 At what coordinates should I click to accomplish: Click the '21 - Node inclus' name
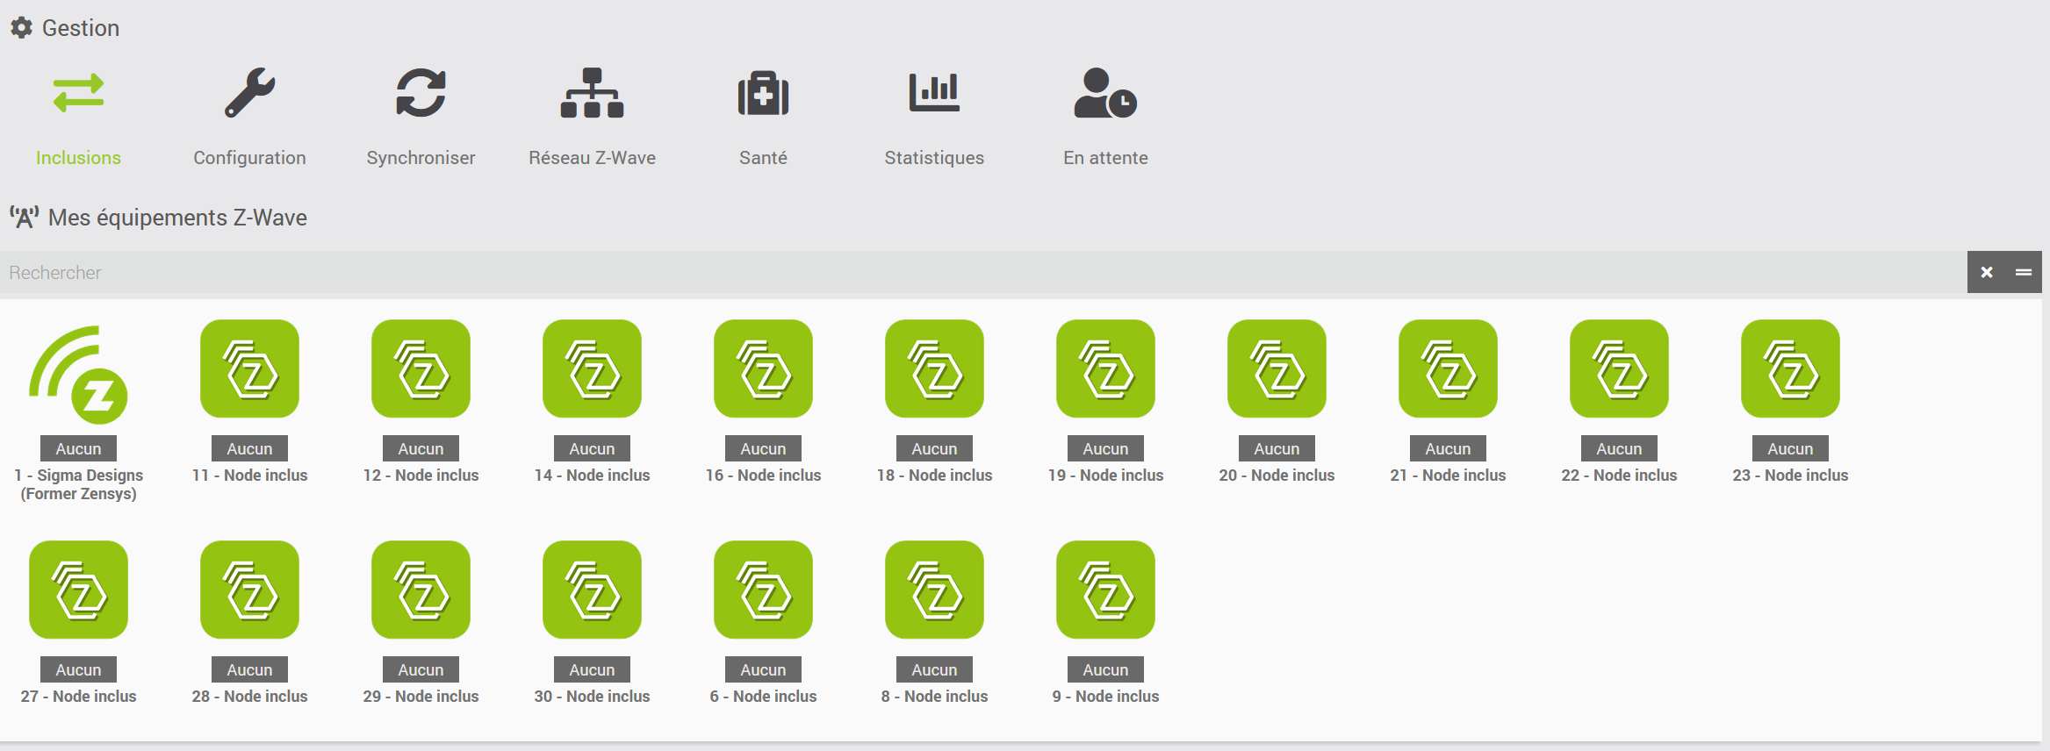click(1448, 476)
